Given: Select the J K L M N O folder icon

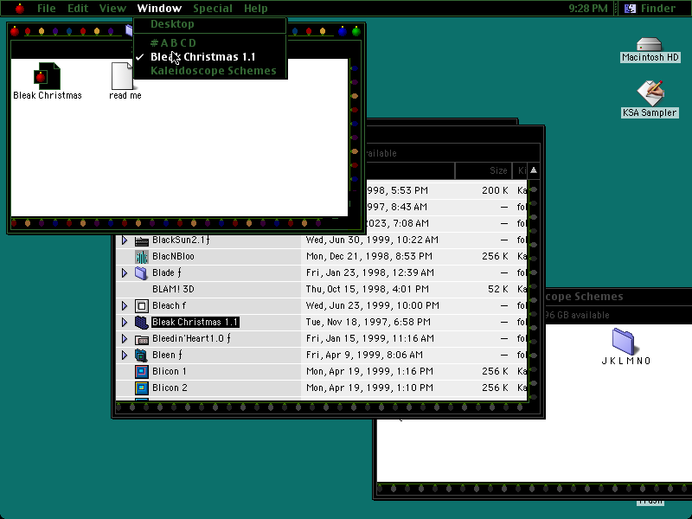Looking at the screenshot, I should click(x=623, y=341).
